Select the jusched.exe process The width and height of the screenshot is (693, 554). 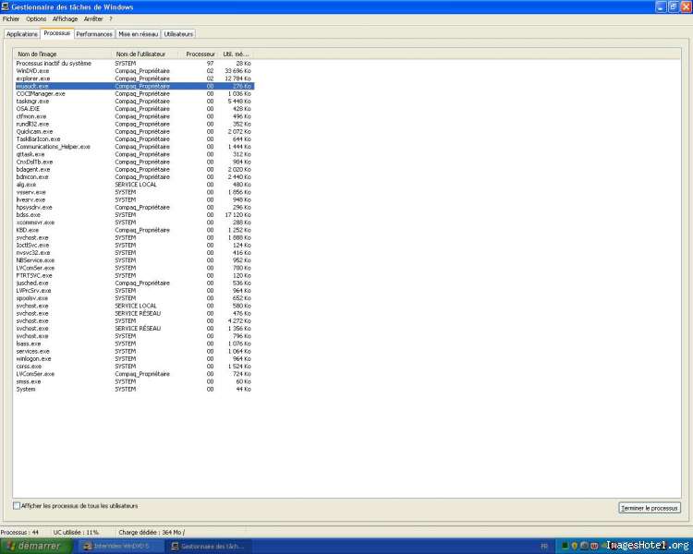click(x=134, y=283)
